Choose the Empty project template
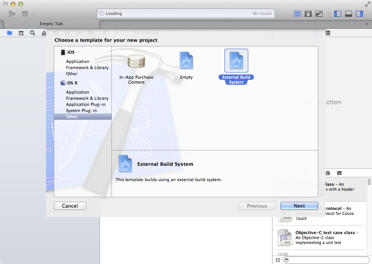372x264 pixels. coord(186,65)
